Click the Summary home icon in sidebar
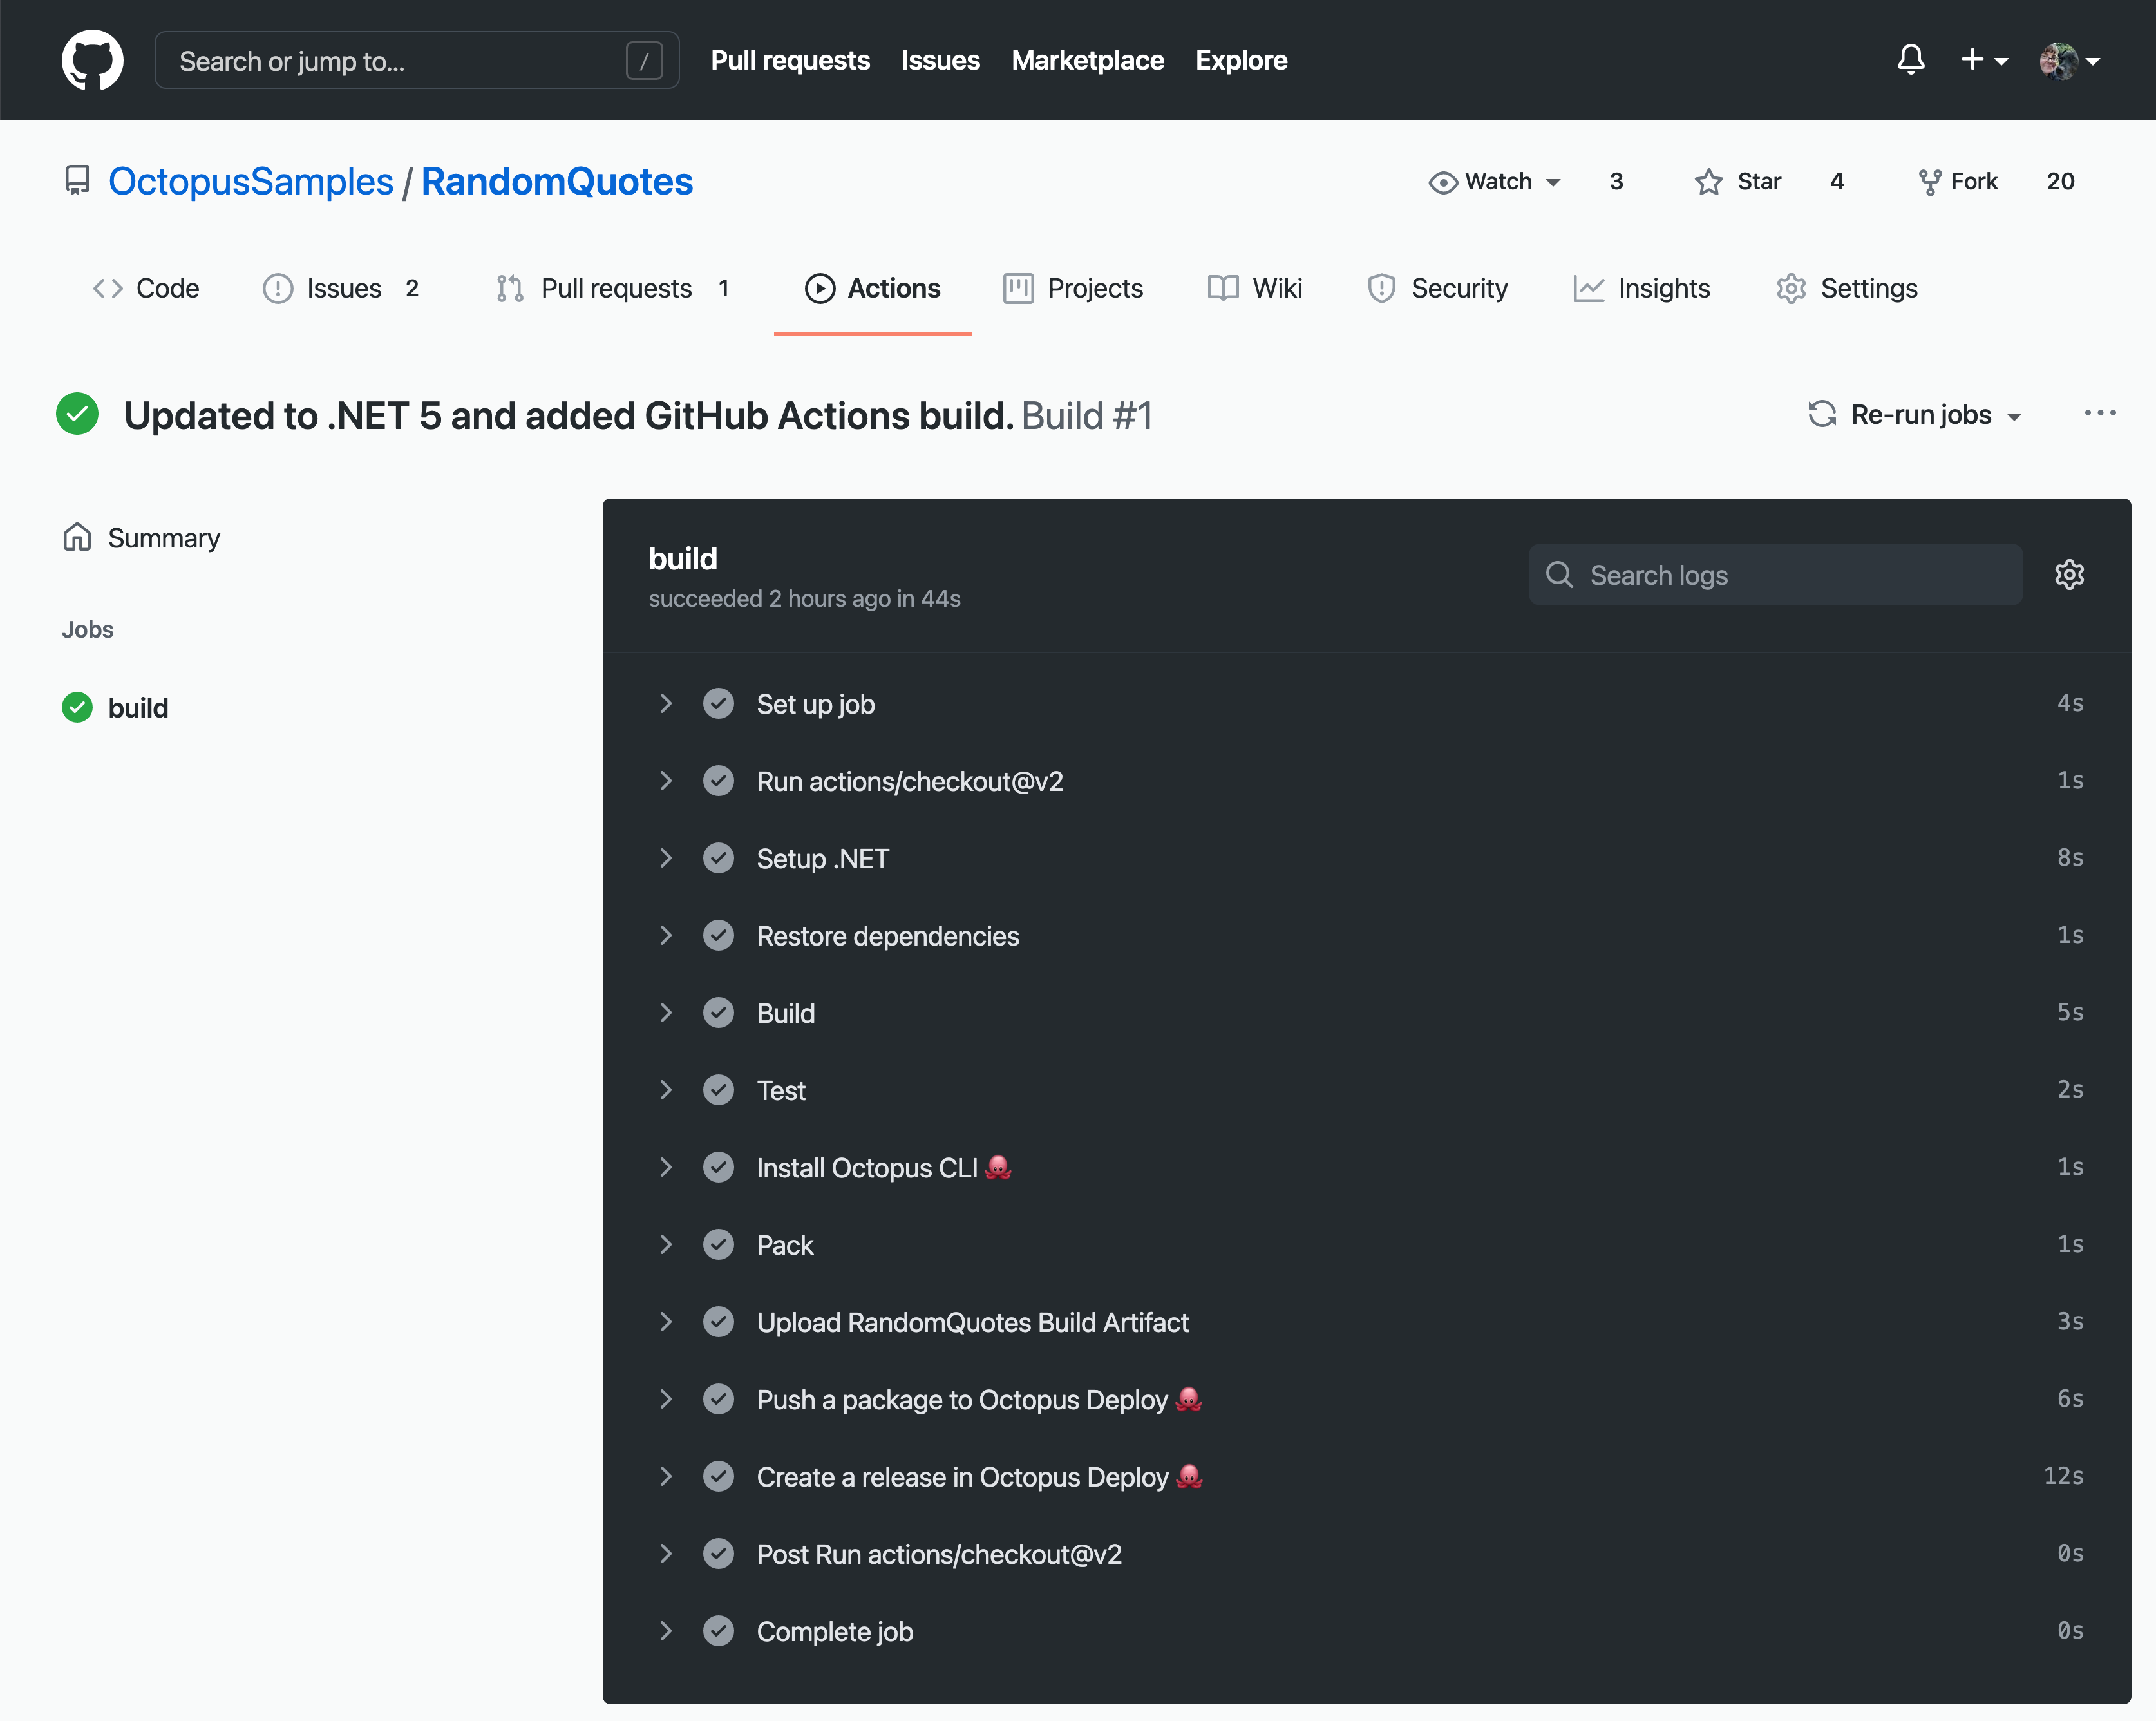Viewport: 2156px width, 1721px height. tap(77, 537)
